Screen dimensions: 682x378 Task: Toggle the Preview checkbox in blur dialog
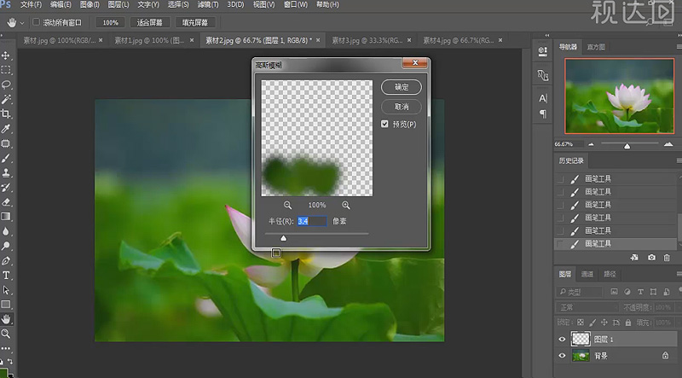tap(384, 124)
